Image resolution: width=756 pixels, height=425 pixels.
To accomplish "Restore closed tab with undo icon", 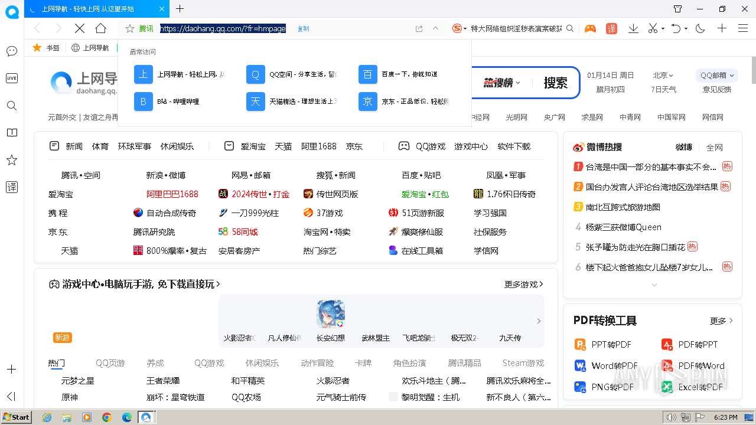I will pyautogui.click(x=676, y=28).
